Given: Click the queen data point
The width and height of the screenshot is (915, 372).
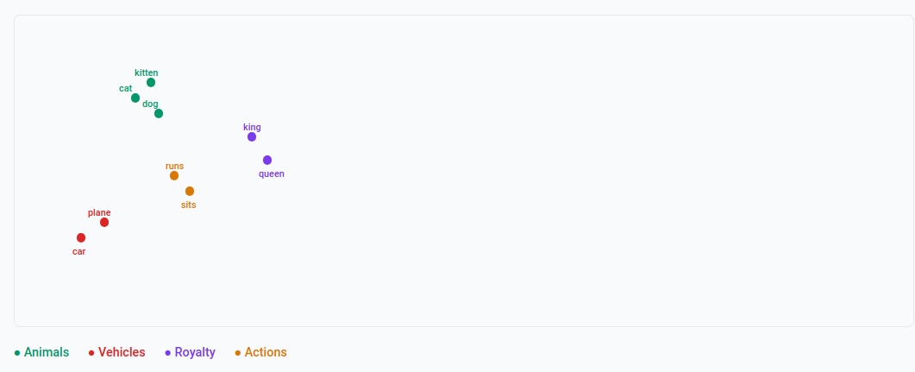Looking at the screenshot, I should (x=267, y=160).
